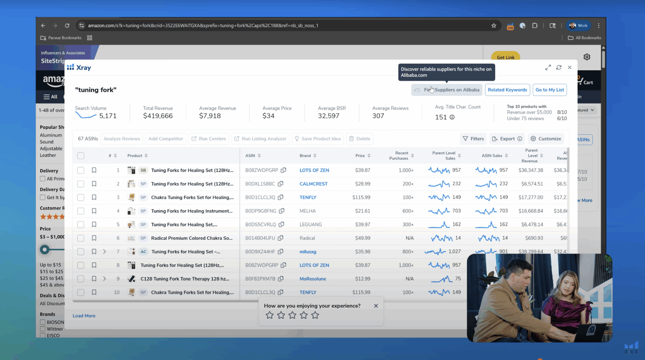The width and height of the screenshot is (645, 360).
Task: Rate the experience with the fifth star
Action: pyautogui.click(x=315, y=315)
